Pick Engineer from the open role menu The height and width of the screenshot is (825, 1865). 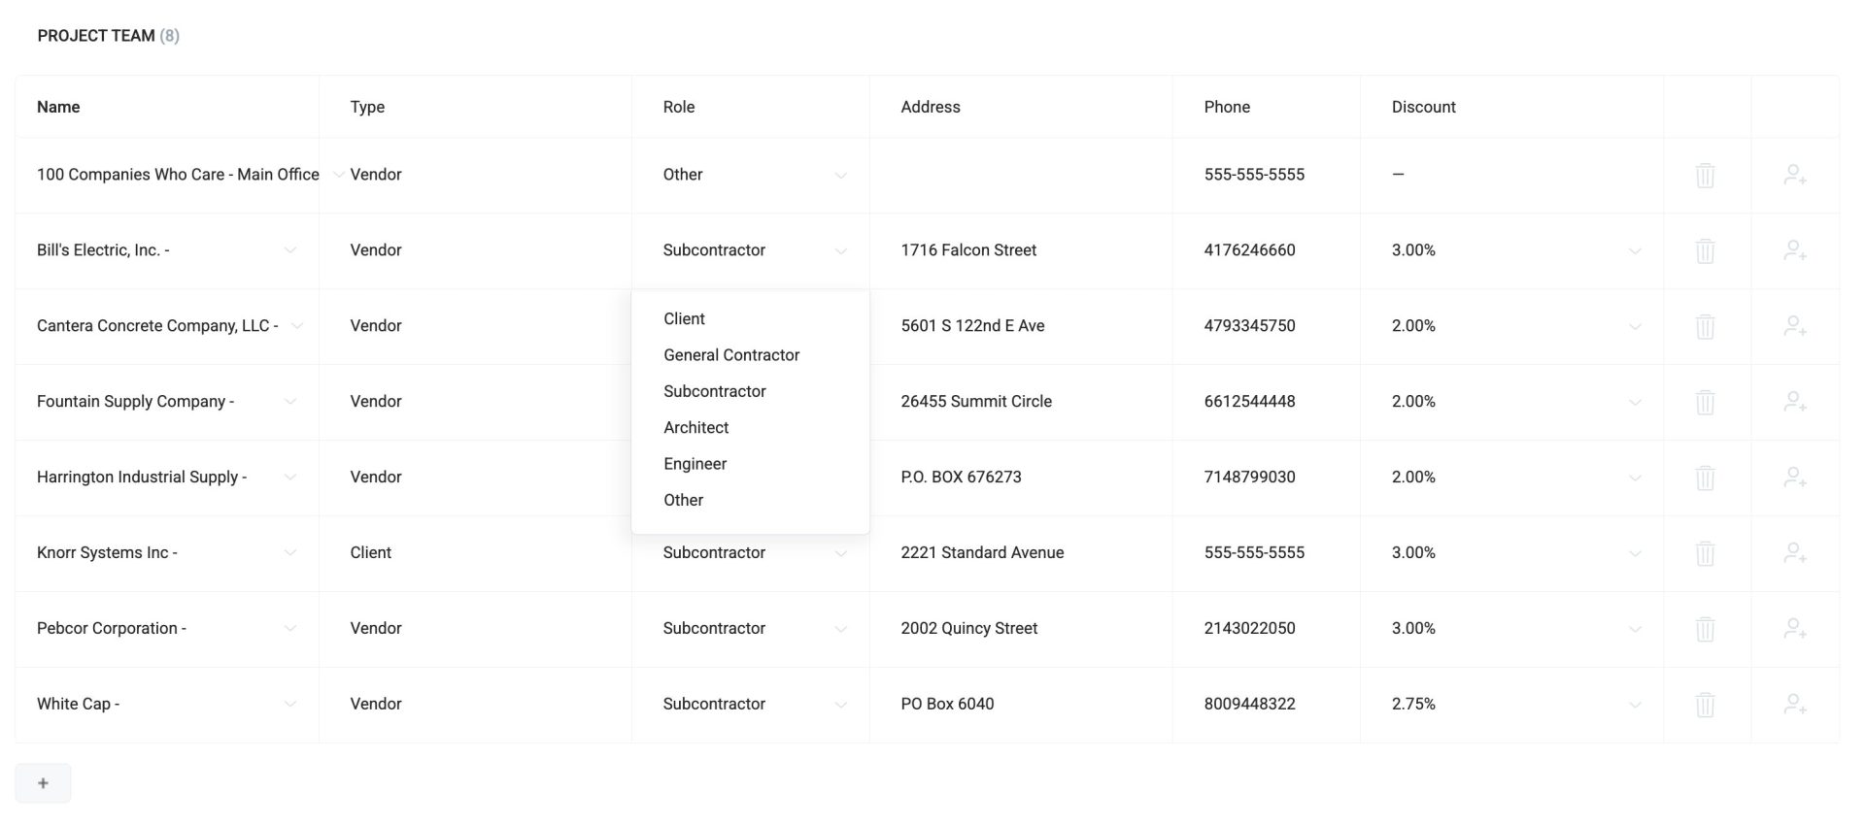pos(695,464)
